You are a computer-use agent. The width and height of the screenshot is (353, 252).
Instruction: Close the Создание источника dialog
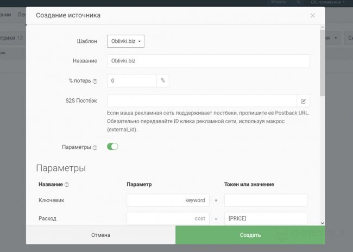(x=313, y=15)
